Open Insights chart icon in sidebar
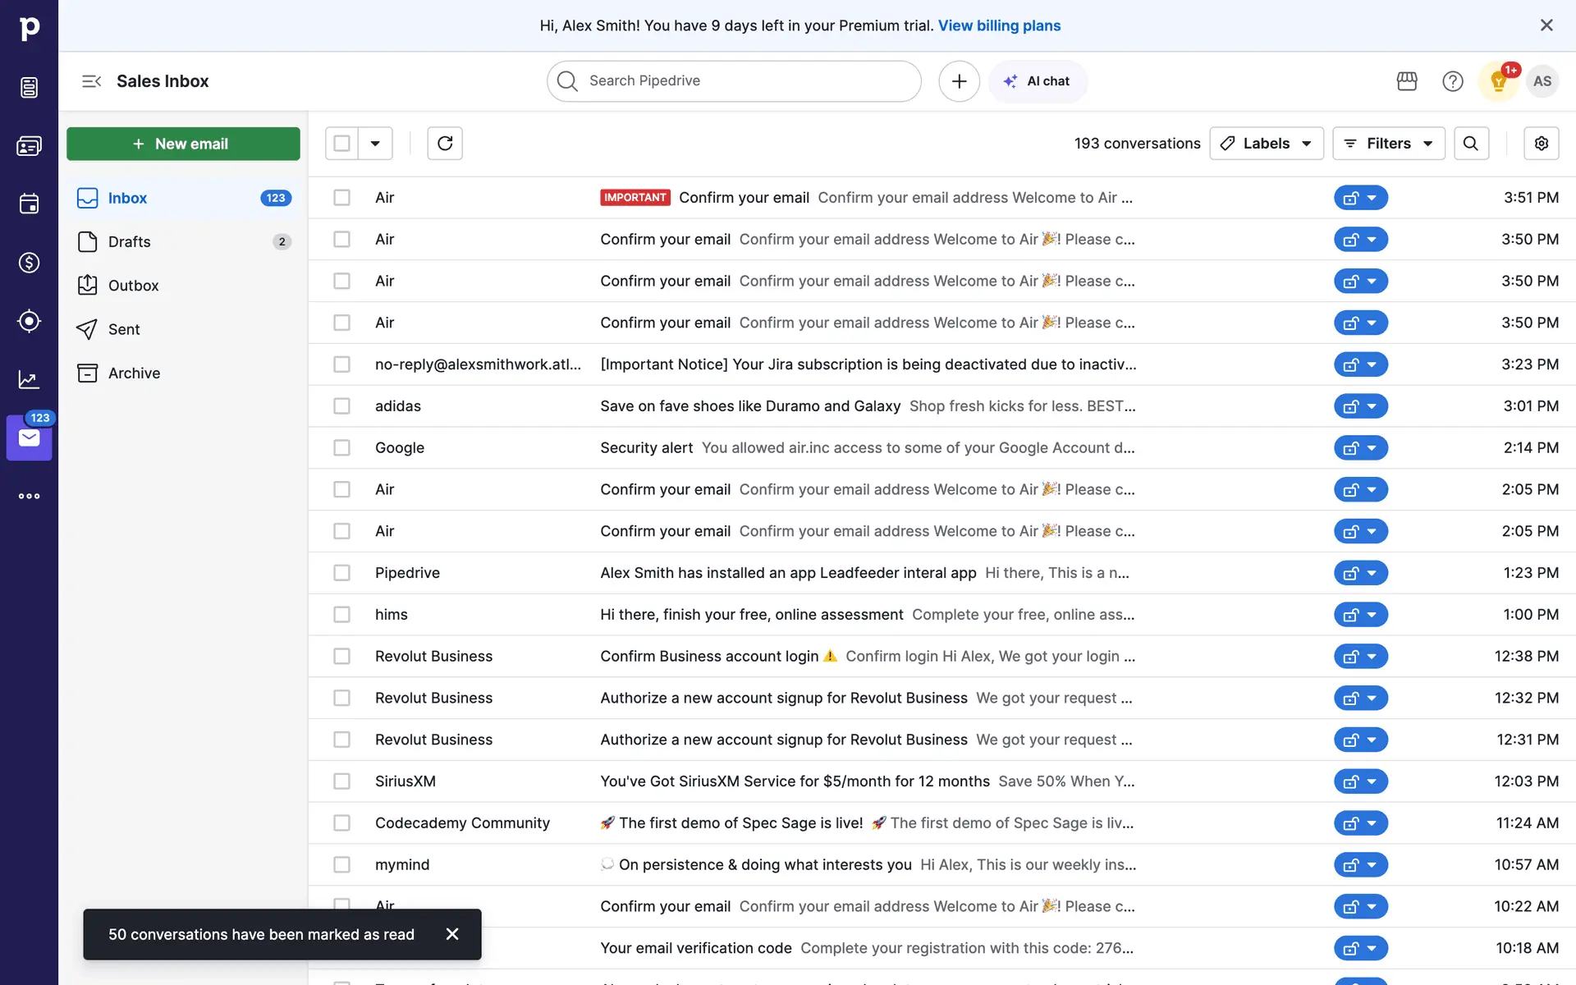1576x985 pixels. pyautogui.click(x=29, y=379)
